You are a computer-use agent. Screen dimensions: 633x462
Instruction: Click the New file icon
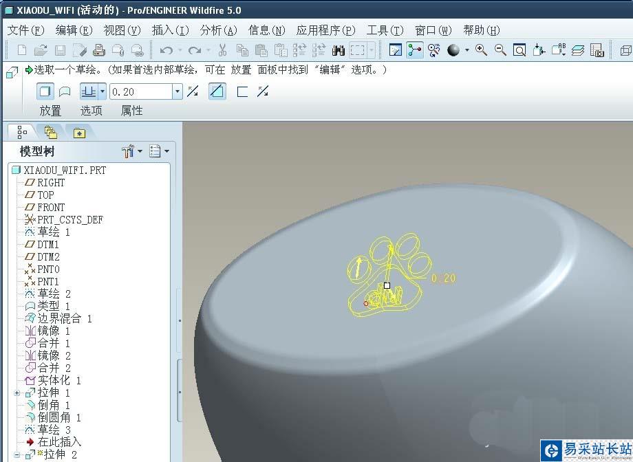pyautogui.click(x=22, y=50)
